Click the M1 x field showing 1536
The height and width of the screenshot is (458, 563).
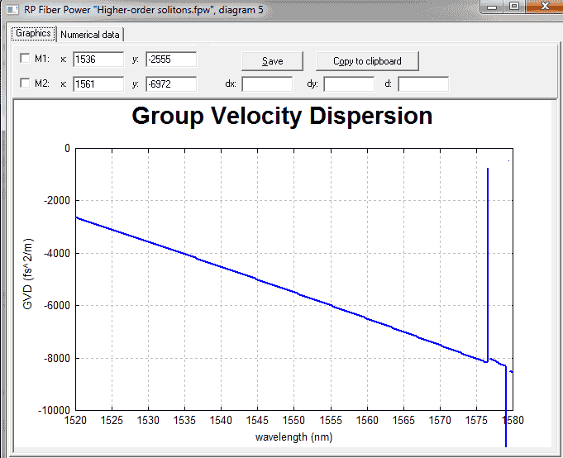click(98, 60)
